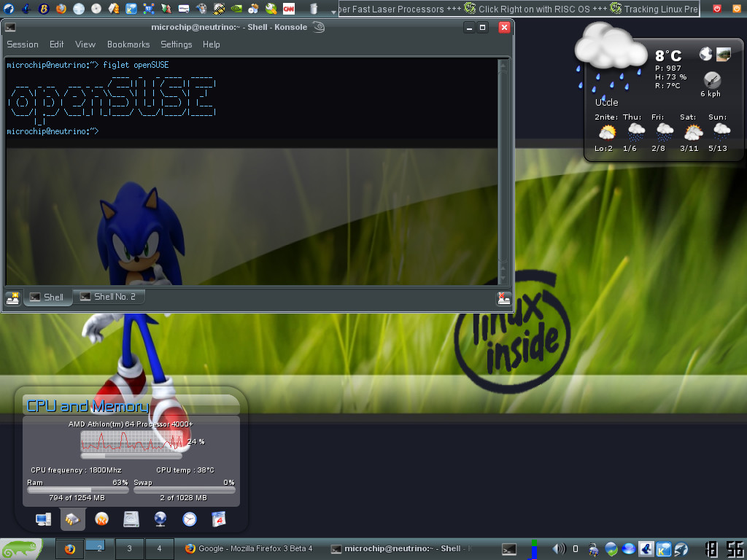Image resolution: width=747 pixels, height=560 pixels.
Task: Click the 8°C temperature reading
Action: pos(668,55)
